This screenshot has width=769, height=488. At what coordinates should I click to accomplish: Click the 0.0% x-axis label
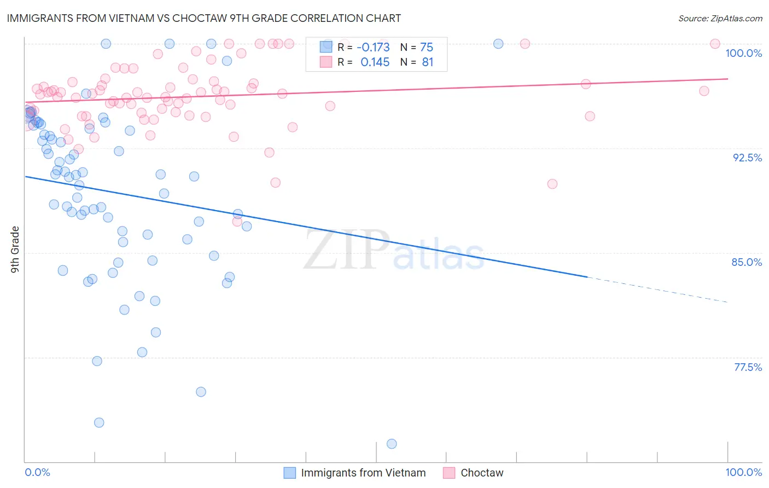[x=37, y=472]
